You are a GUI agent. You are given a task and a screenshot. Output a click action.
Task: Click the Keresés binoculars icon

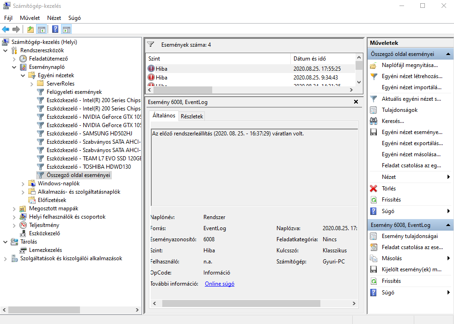(374, 121)
